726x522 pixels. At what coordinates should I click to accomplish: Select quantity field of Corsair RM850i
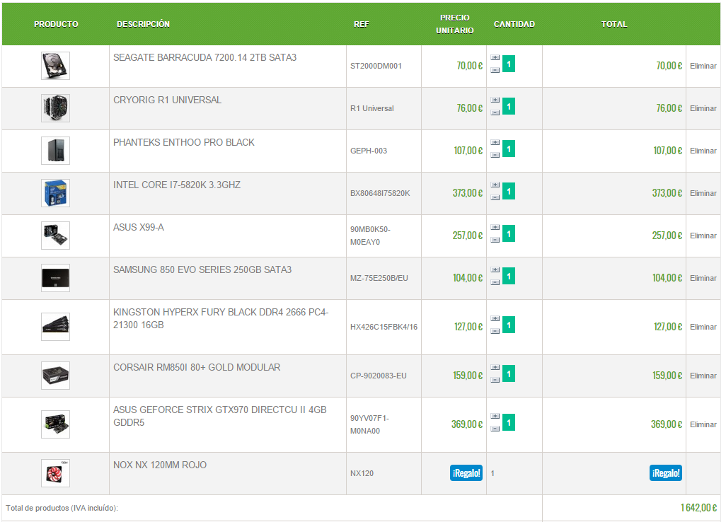point(509,374)
